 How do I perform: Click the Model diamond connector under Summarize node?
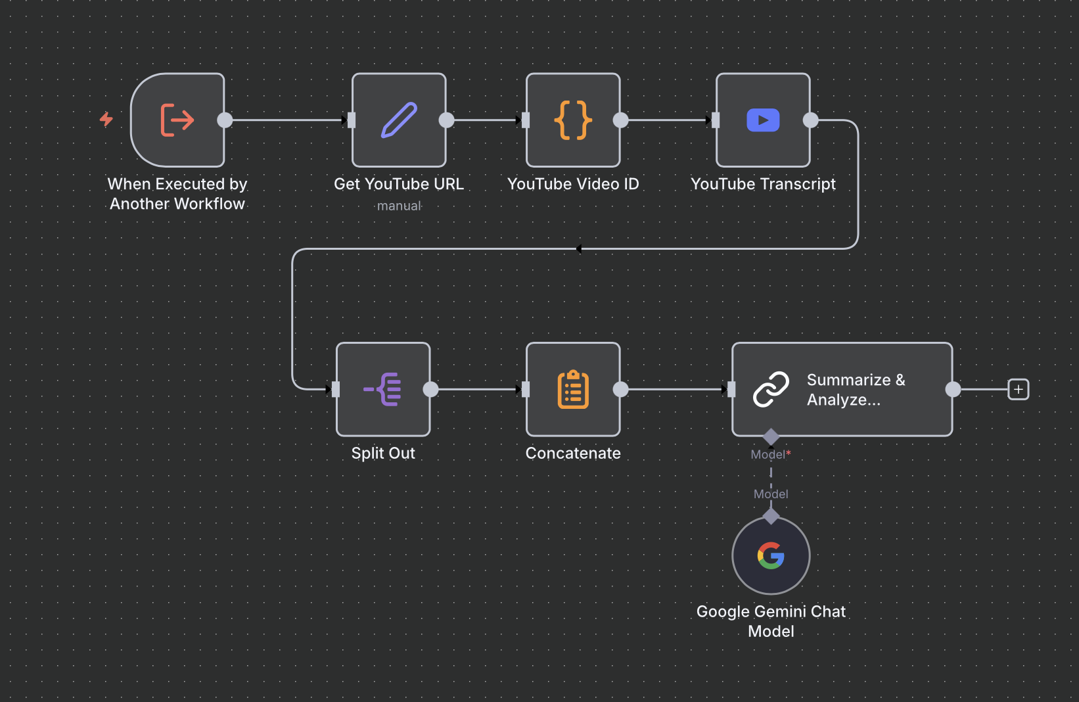coord(771,436)
